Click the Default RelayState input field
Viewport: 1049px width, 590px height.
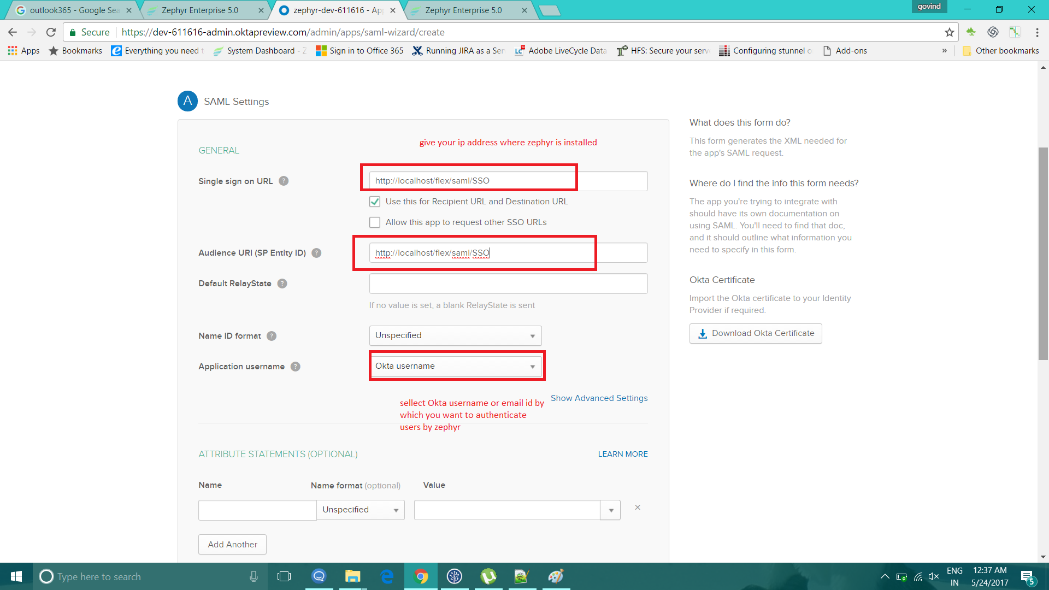(508, 284)
